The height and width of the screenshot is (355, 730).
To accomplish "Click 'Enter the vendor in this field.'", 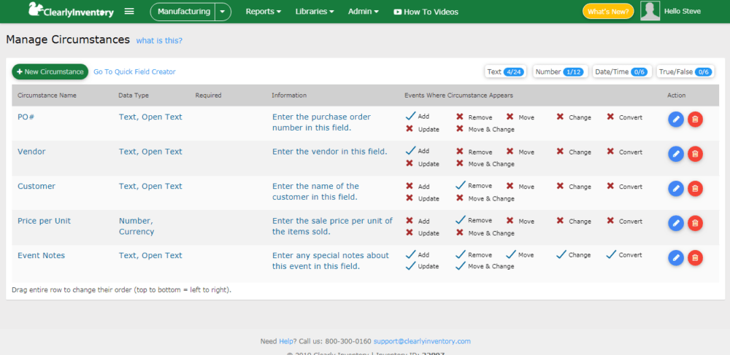I will [330, 152].
